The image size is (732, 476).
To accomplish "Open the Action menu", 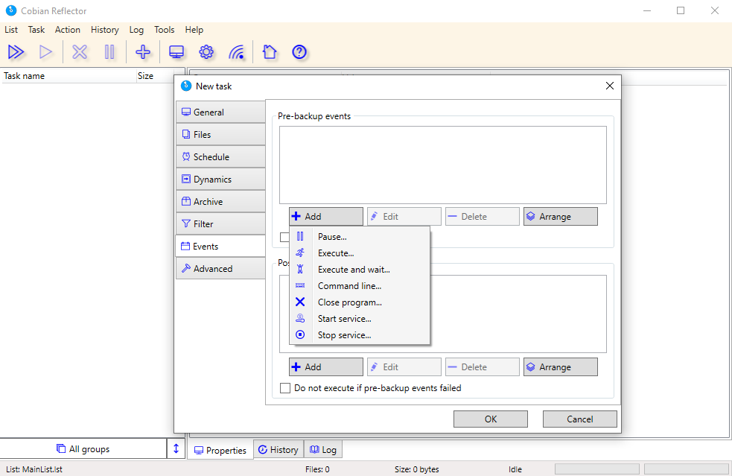I will [x=68, y=30].
